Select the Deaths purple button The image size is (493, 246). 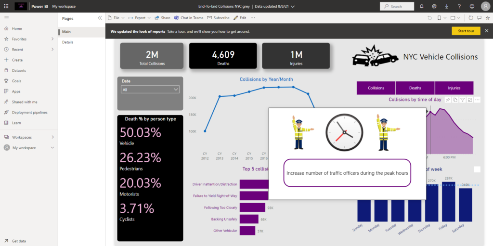415,88
